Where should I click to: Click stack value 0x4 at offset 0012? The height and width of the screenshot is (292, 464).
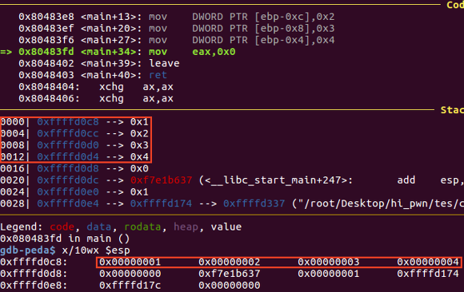pyautogui.click(x=139, y=157)
